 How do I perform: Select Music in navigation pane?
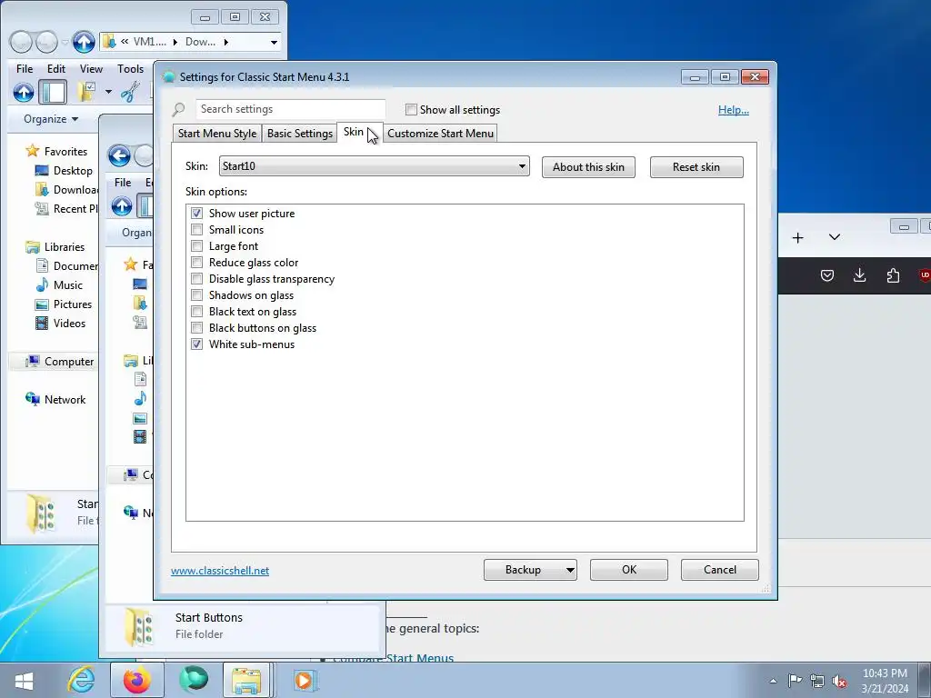59,285
